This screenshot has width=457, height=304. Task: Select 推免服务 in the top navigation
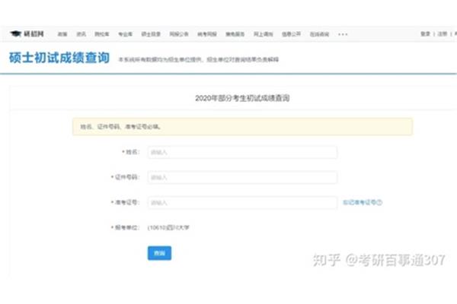235,34
